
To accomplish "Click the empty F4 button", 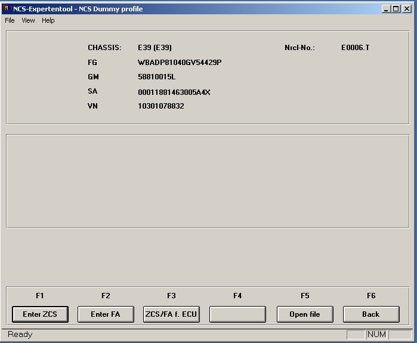I will [x=237, y=314].
